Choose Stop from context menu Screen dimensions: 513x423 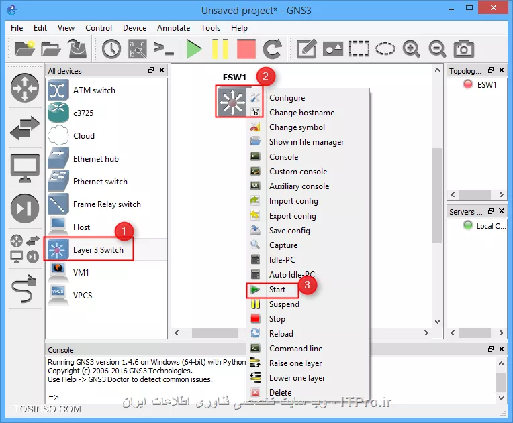tap(308, 319)
